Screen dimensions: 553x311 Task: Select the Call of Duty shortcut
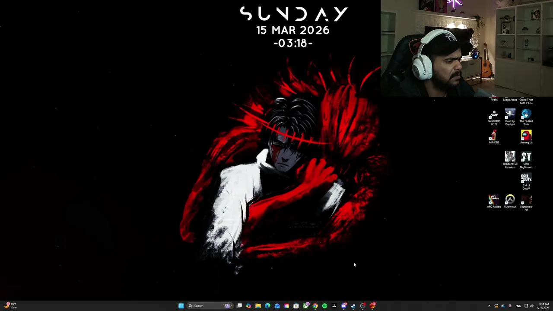click(x=526, y=181)
